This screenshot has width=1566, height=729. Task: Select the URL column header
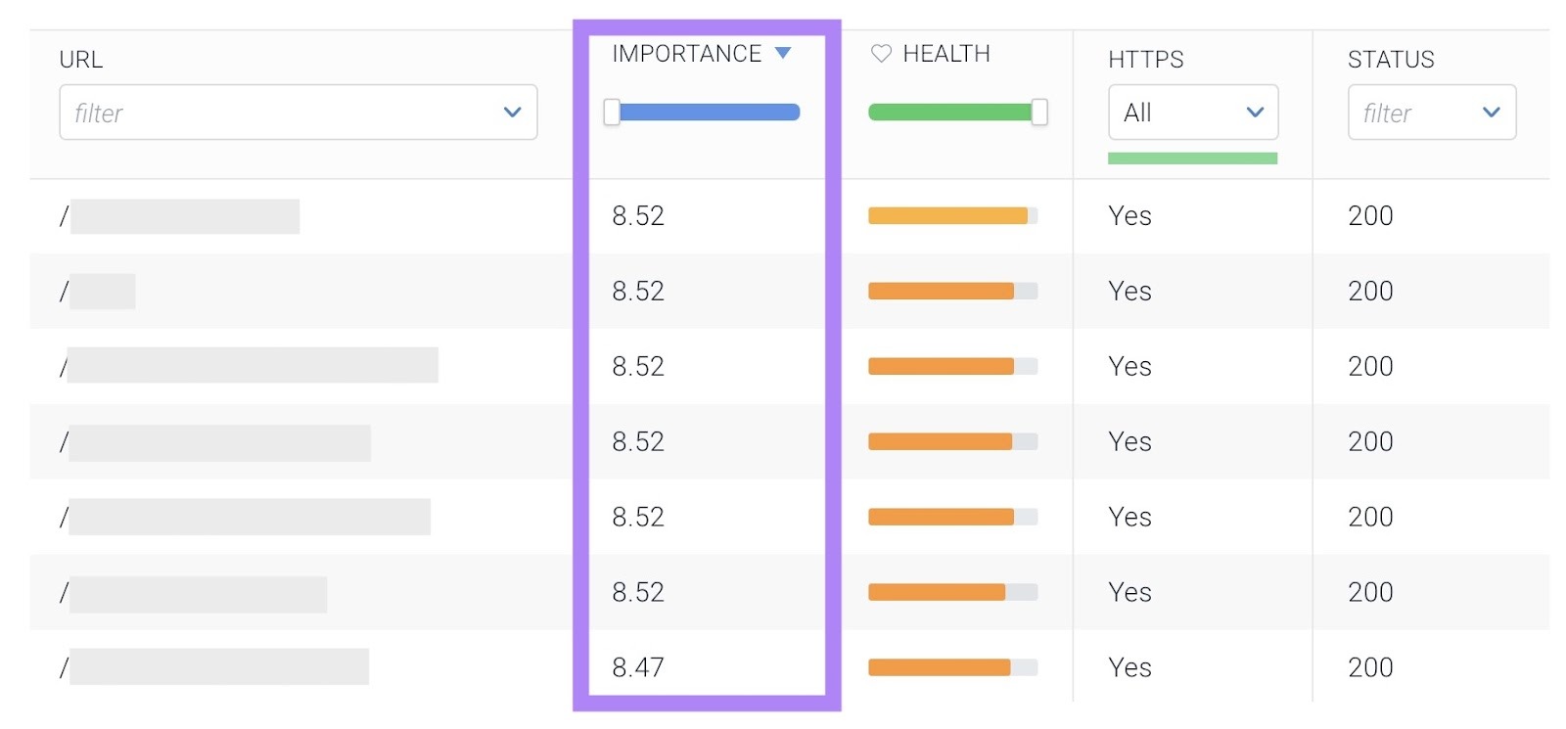81,59
